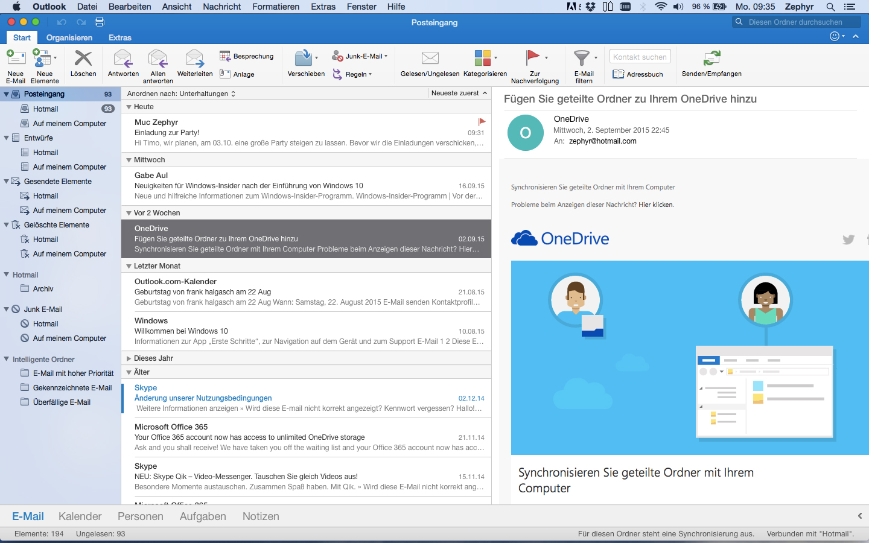Toggle Gelesen/Ungelesen read status
Image resolution: width=869 pixels, height=543 pixels.
430,59
